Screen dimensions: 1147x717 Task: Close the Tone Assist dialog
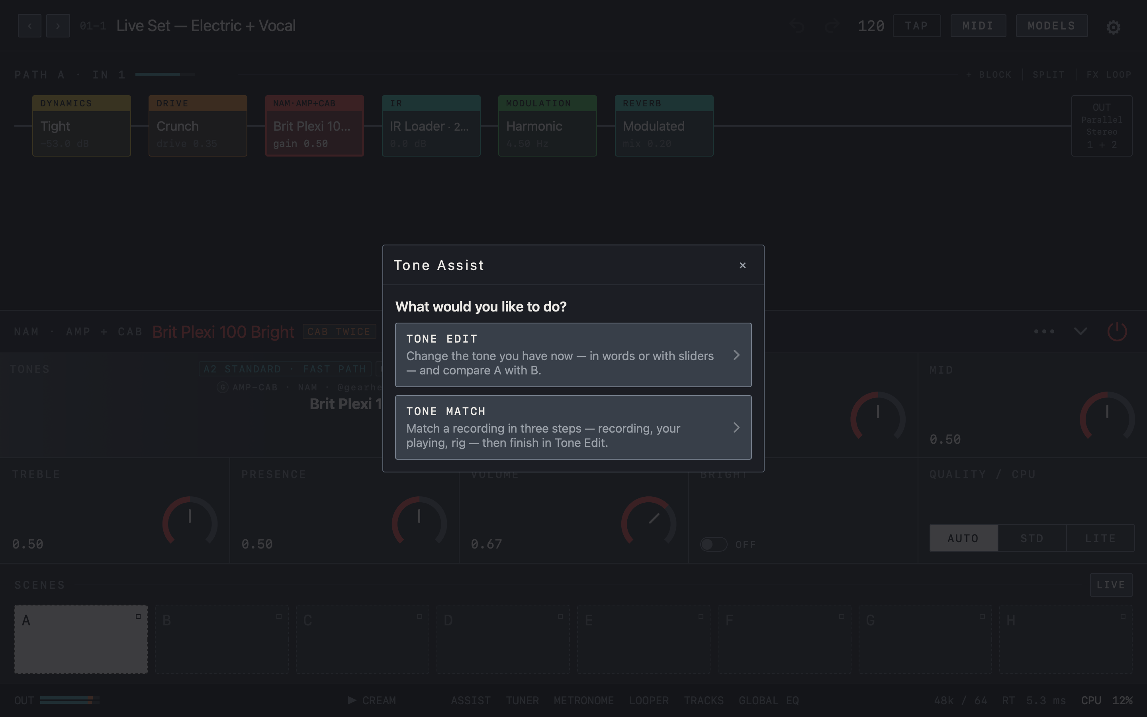742,266
